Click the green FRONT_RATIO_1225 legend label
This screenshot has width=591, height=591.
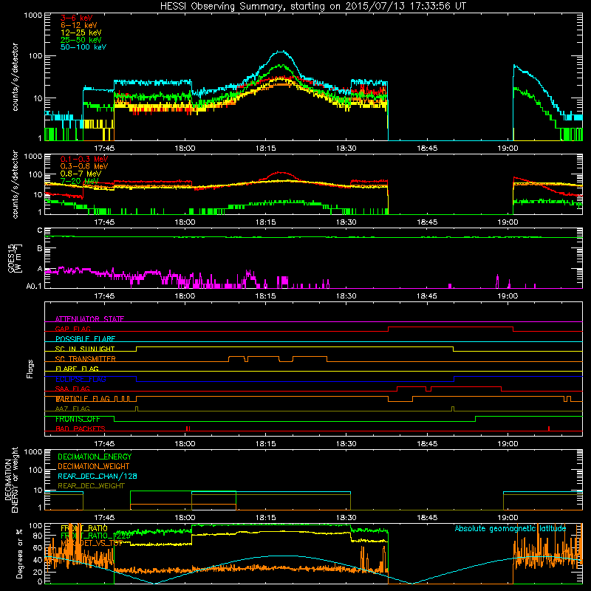click(96, 536)
